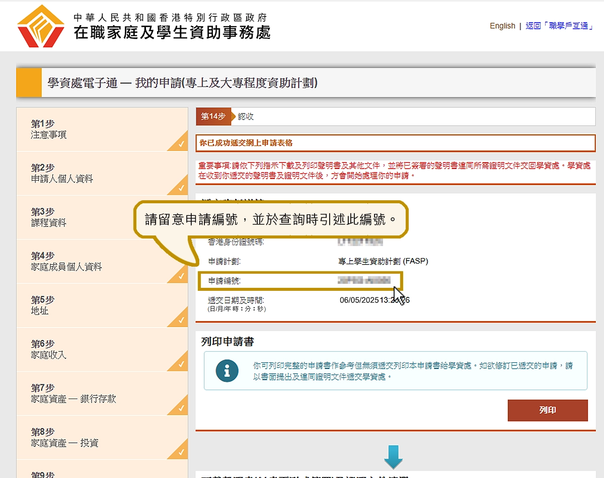The height and width of the screenshot is (478, 604).
Task: Click checkmark icon on Step 8 投資
Action: 181,453
